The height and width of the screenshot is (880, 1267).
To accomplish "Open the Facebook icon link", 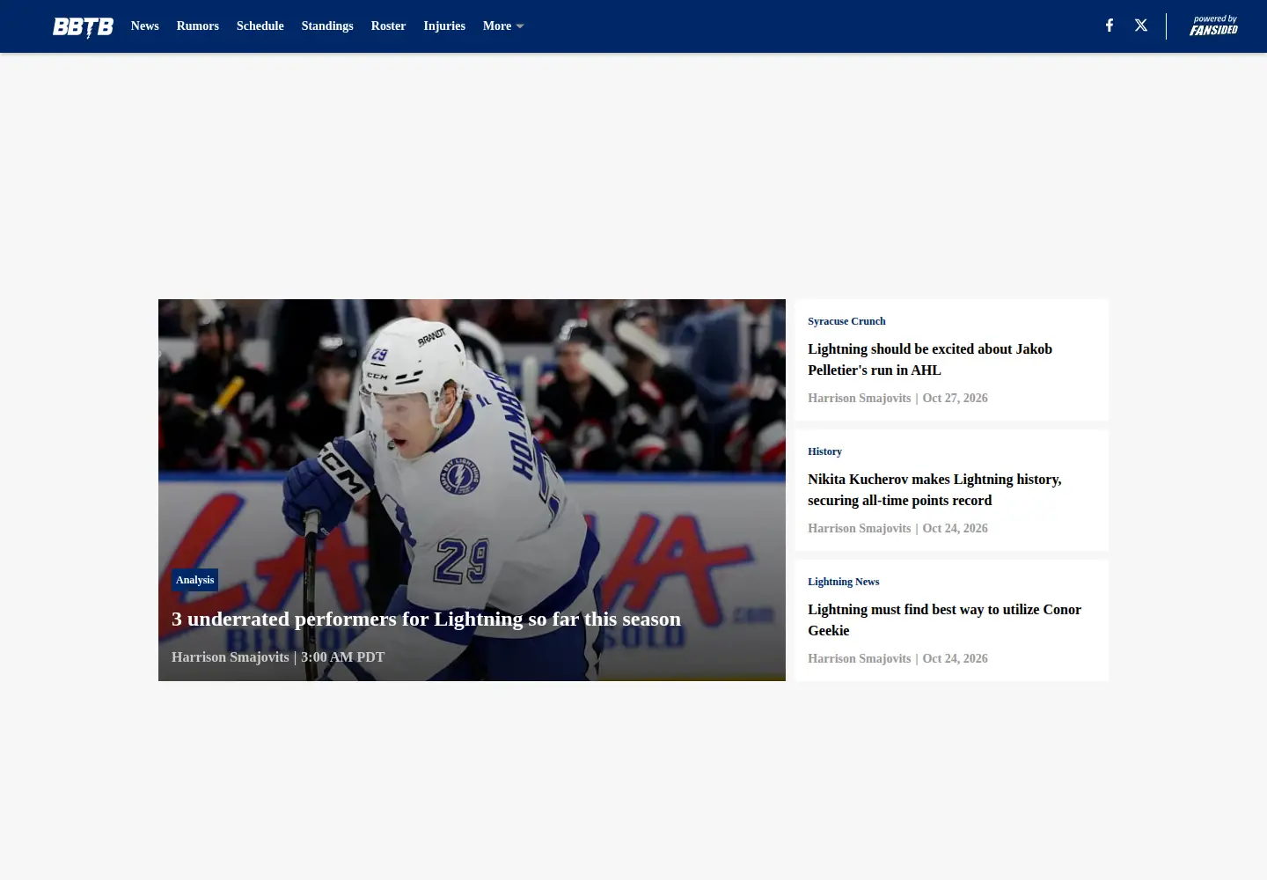I will pyautogui.click(x=1110, y=26).
